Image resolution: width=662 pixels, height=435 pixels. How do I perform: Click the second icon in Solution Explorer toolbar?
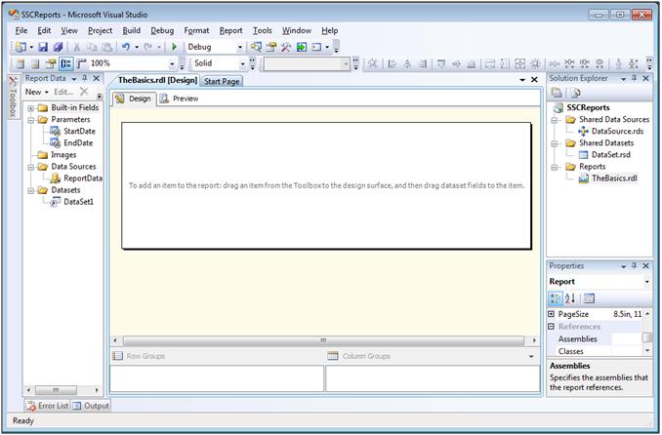tap(575, 93)
